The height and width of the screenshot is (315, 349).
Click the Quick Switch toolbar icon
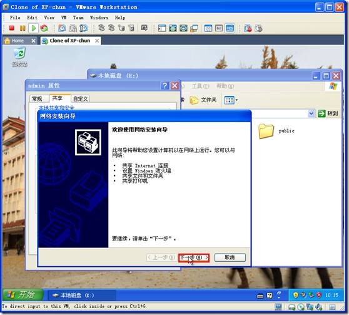point(183,28)
